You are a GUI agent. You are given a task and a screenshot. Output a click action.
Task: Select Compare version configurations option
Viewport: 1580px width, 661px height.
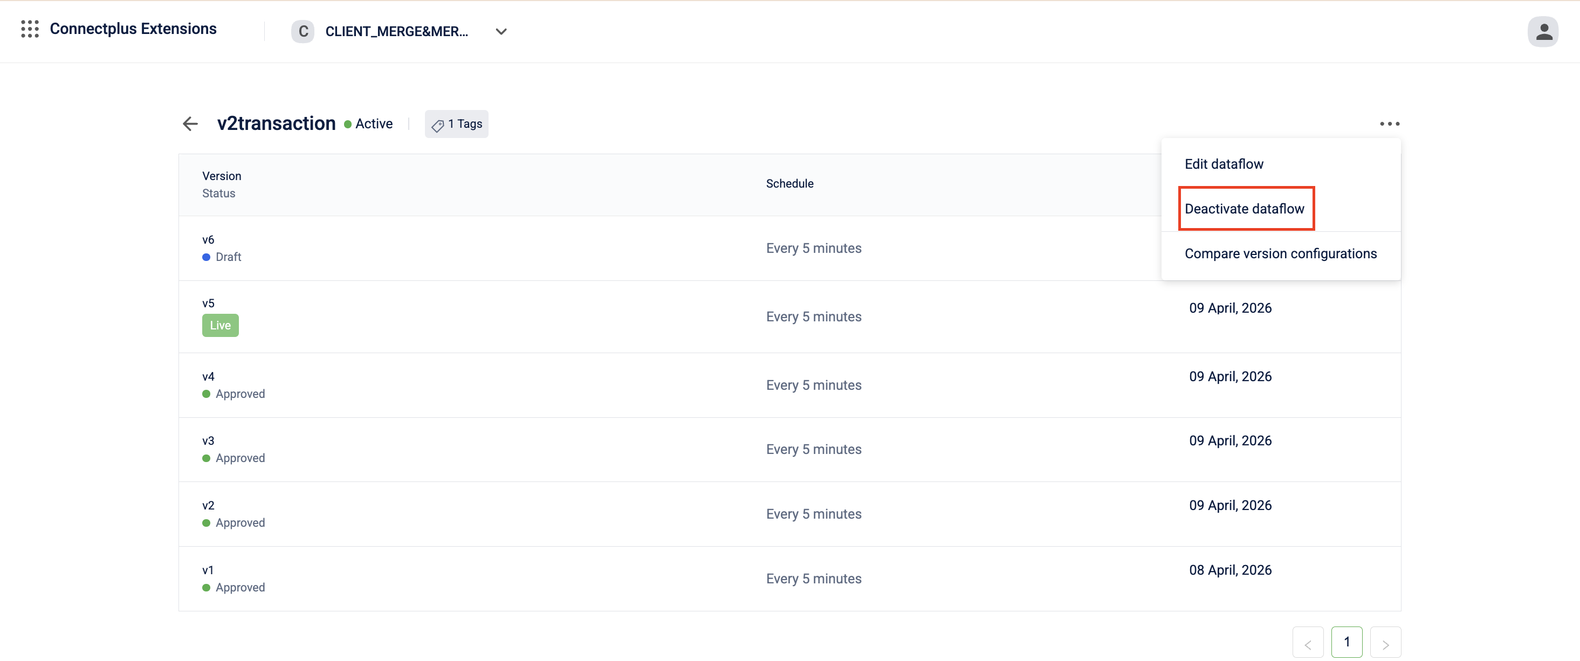point(1280,254)
